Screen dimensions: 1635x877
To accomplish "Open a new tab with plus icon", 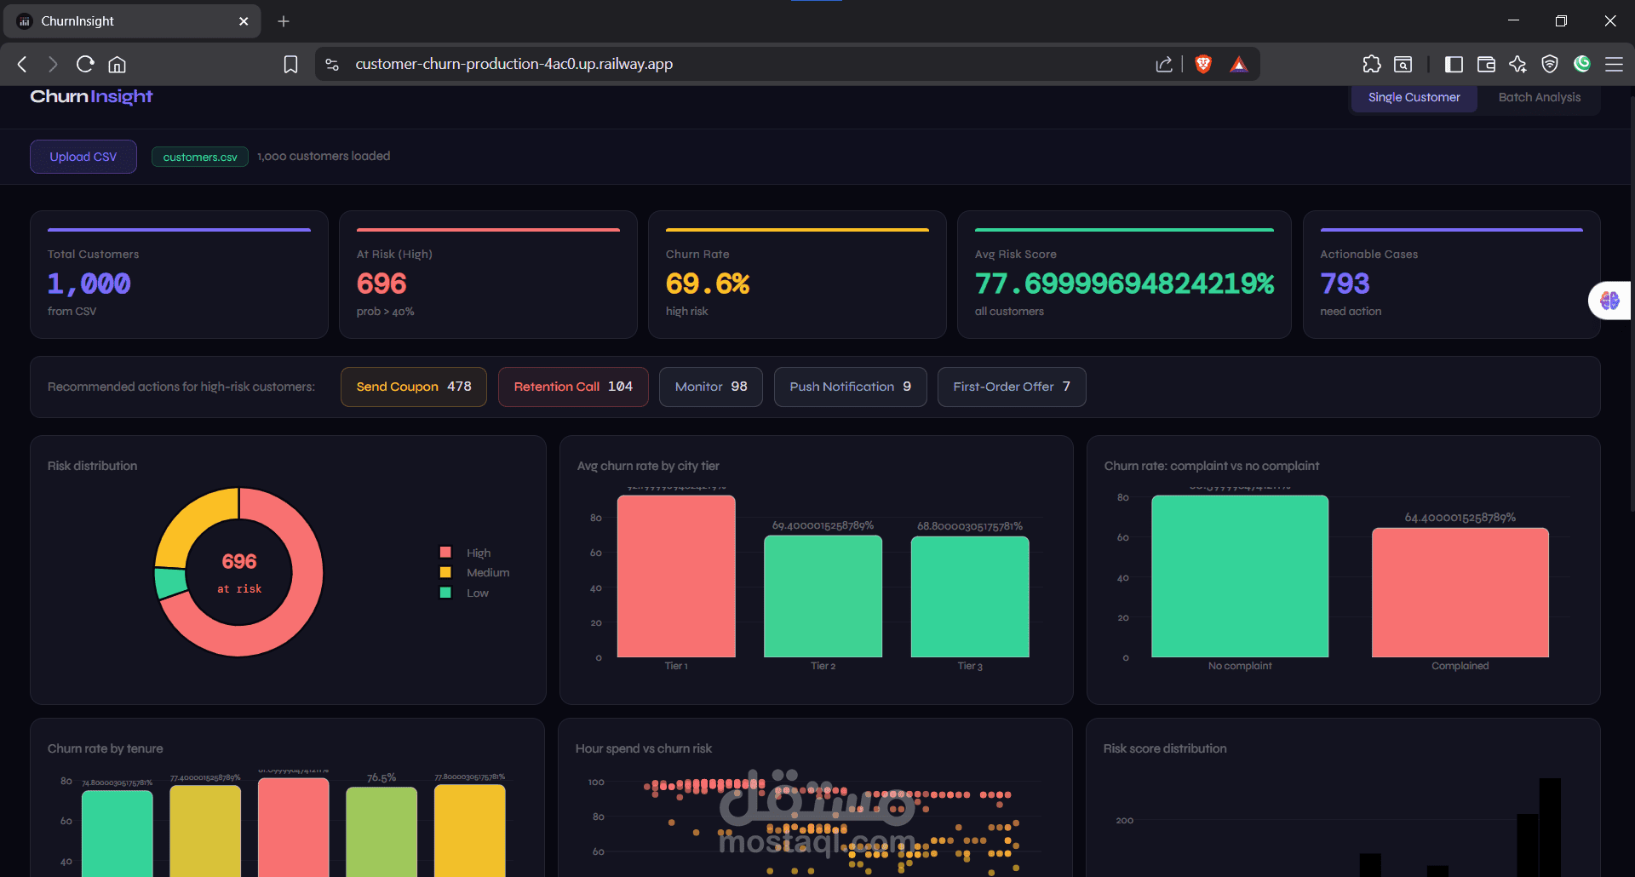I will 284,21.
